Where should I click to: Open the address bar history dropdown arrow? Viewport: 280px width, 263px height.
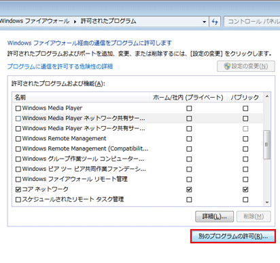[x=205, y=22]
